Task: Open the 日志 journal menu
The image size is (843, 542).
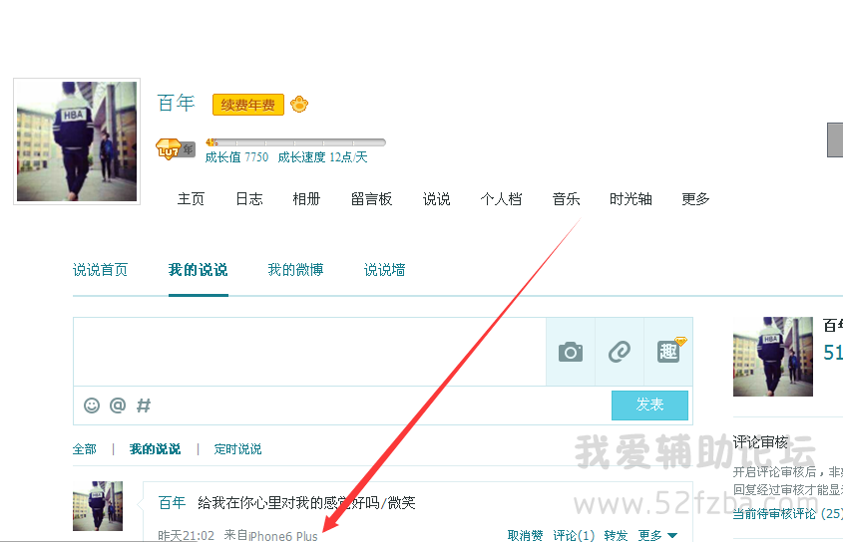Action: (249, 199)
